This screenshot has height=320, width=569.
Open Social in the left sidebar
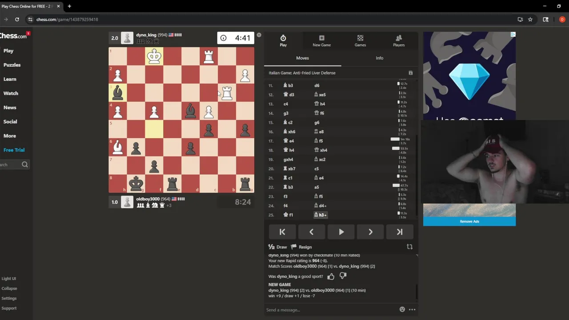click(10, 122)
